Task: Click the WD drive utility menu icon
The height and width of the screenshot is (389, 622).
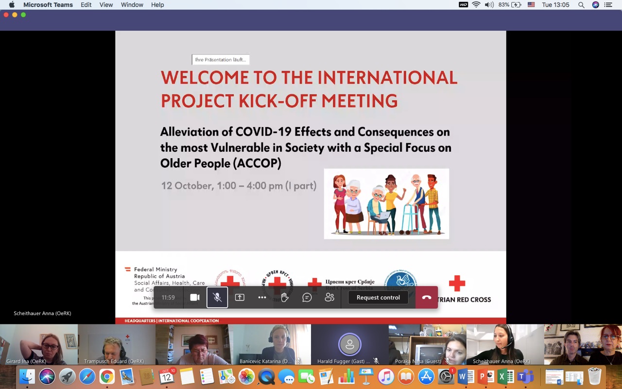Action: tap(464, 5)
